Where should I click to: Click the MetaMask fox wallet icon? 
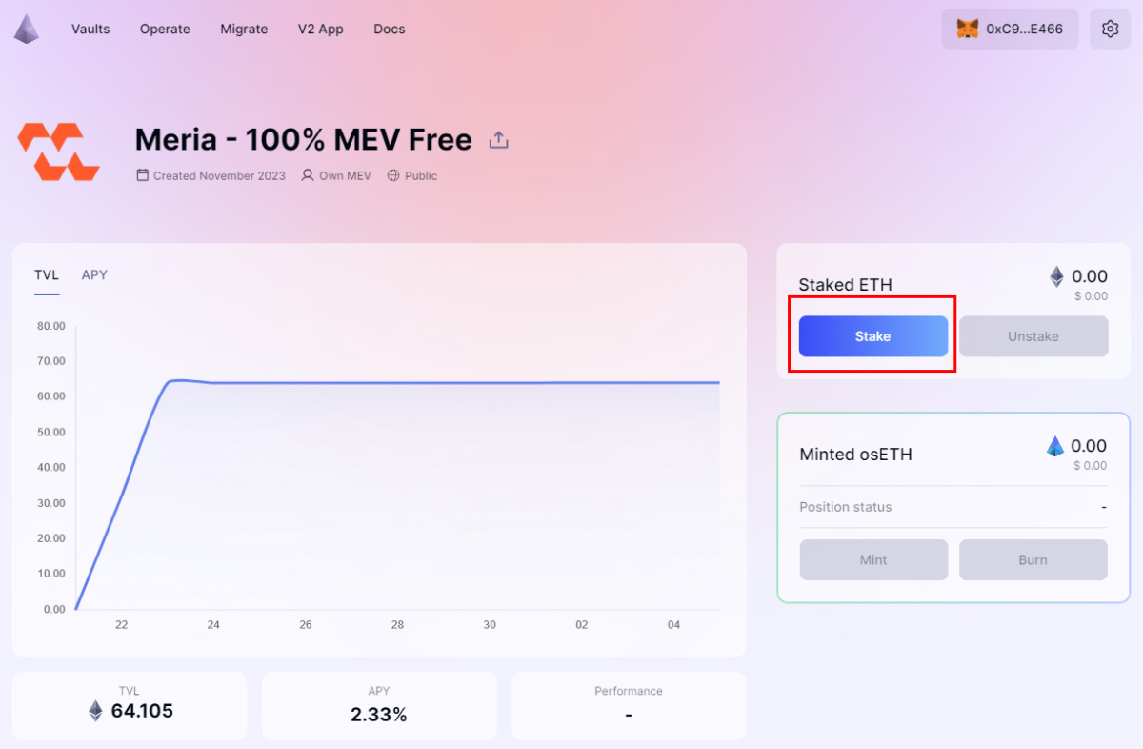click(x=967, y=29)
